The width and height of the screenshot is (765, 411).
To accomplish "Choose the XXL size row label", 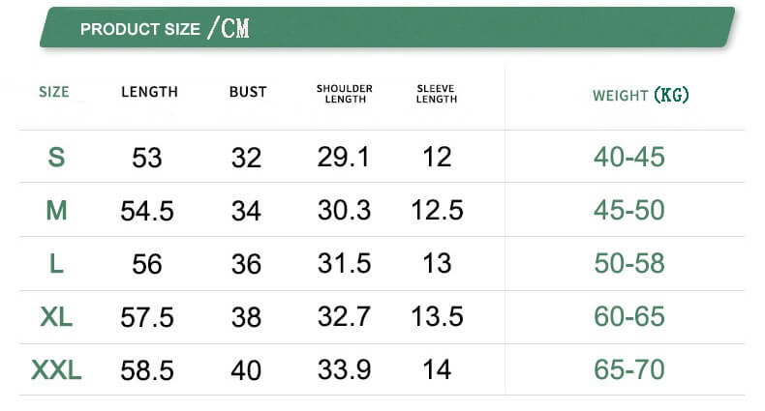I will click(56, 369).
